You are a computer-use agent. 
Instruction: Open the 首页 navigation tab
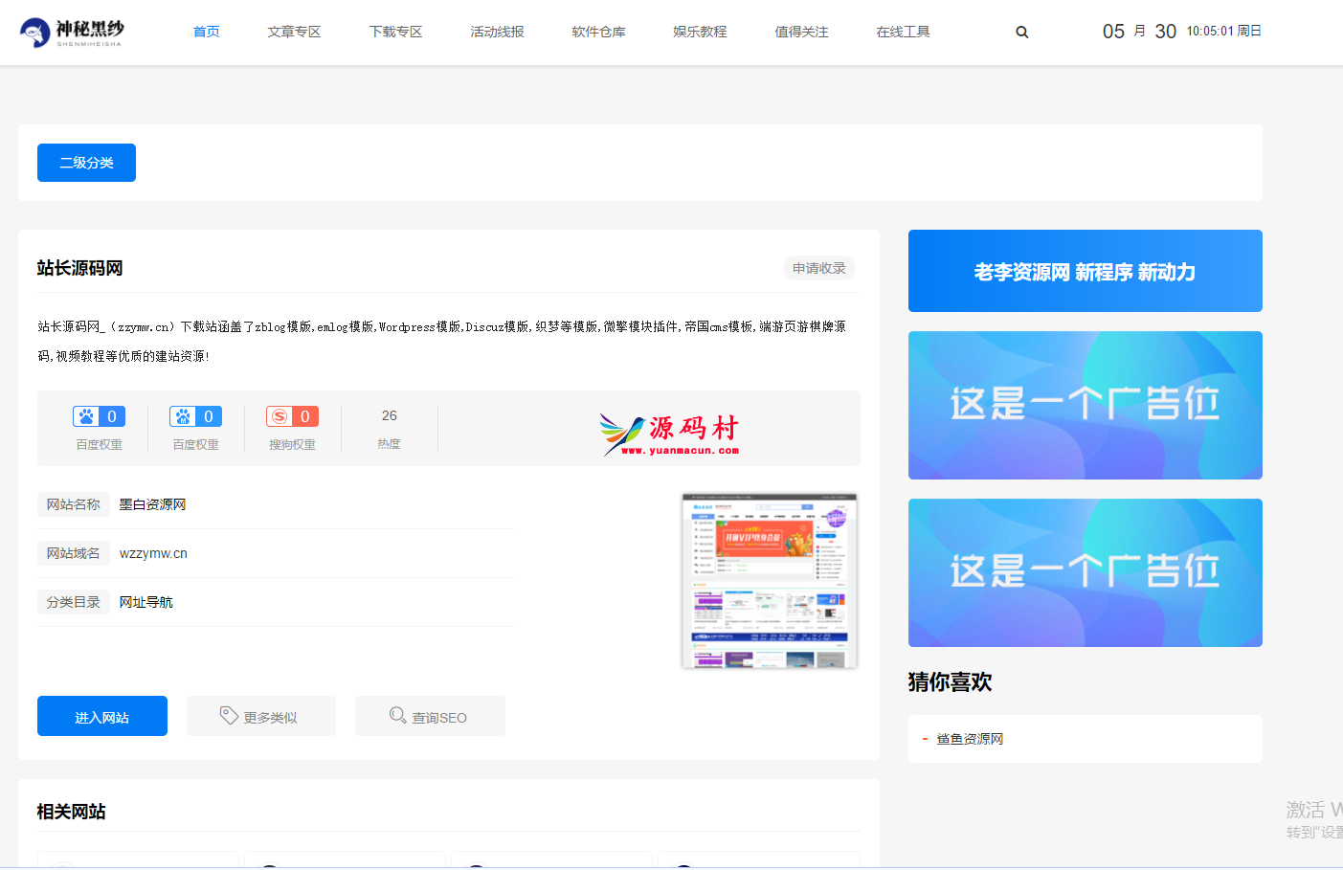click(x=206, y=33)
